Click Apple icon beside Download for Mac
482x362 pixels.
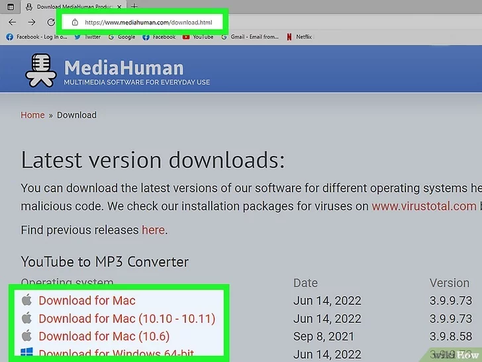(x=26, y=300)
